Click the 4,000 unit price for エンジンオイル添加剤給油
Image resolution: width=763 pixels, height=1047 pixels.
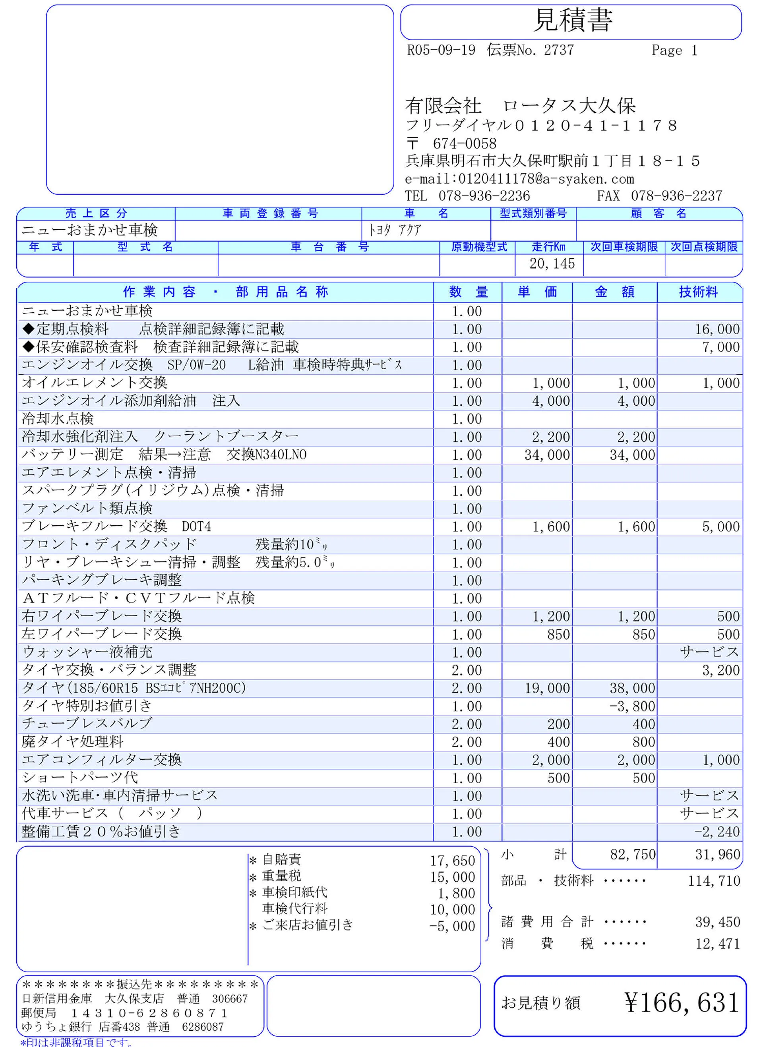tap(550, 401)
